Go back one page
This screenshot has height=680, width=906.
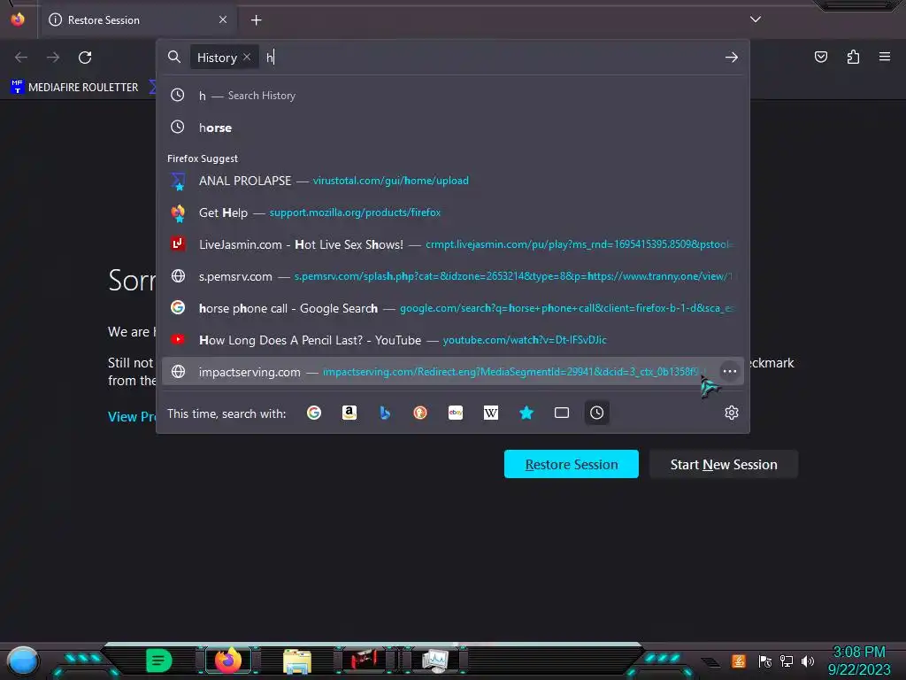pyautogui.click(x=21, y=58)
